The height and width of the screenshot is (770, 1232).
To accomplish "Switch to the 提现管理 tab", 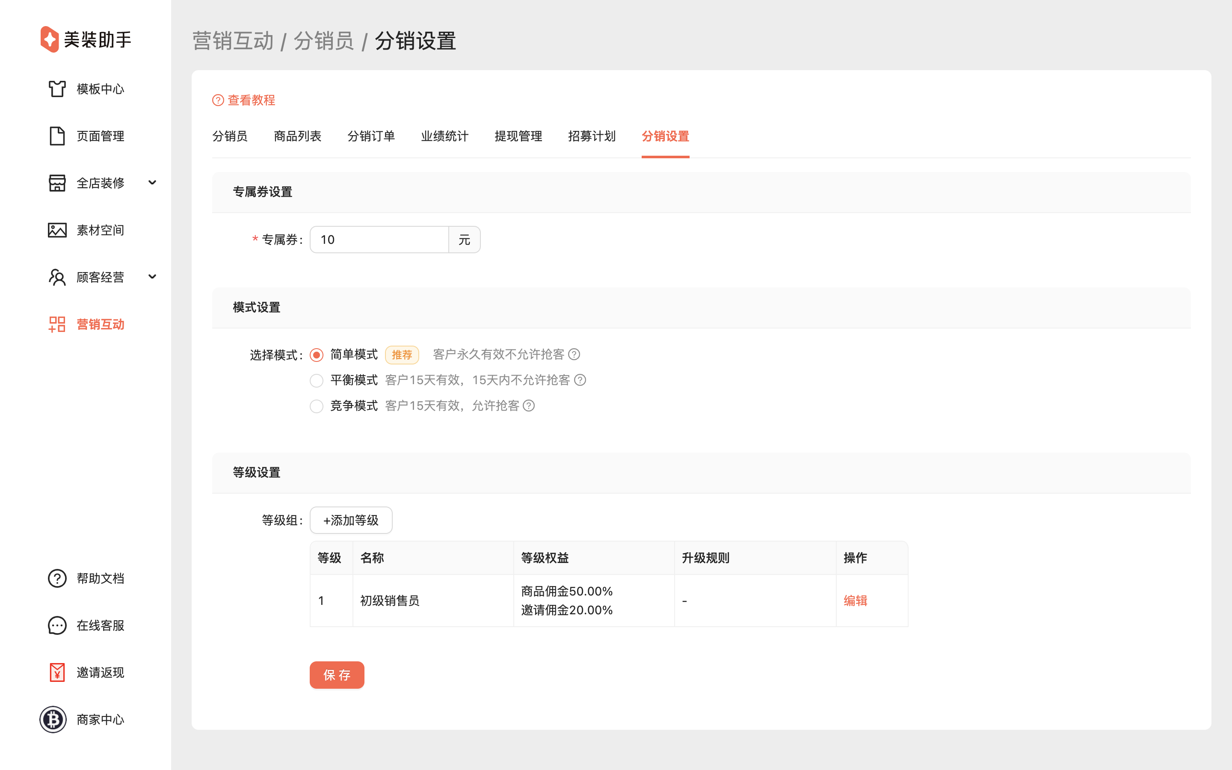I will [x=518, y=136].
